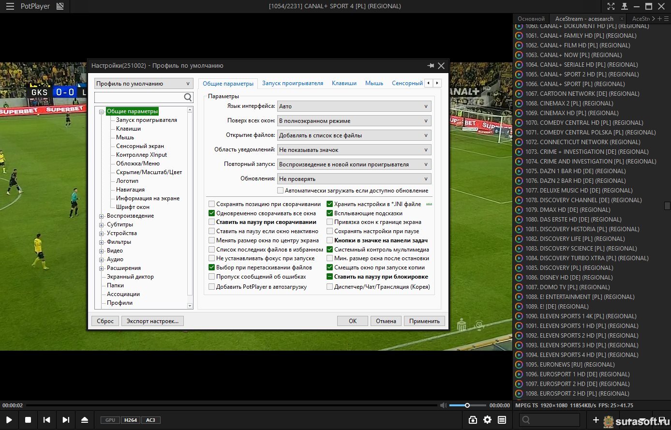The image size is (671, 430).
Task: Click the fullscreen arrows icon in title bar
Action: pyautogui.click(x=611, y=6)
